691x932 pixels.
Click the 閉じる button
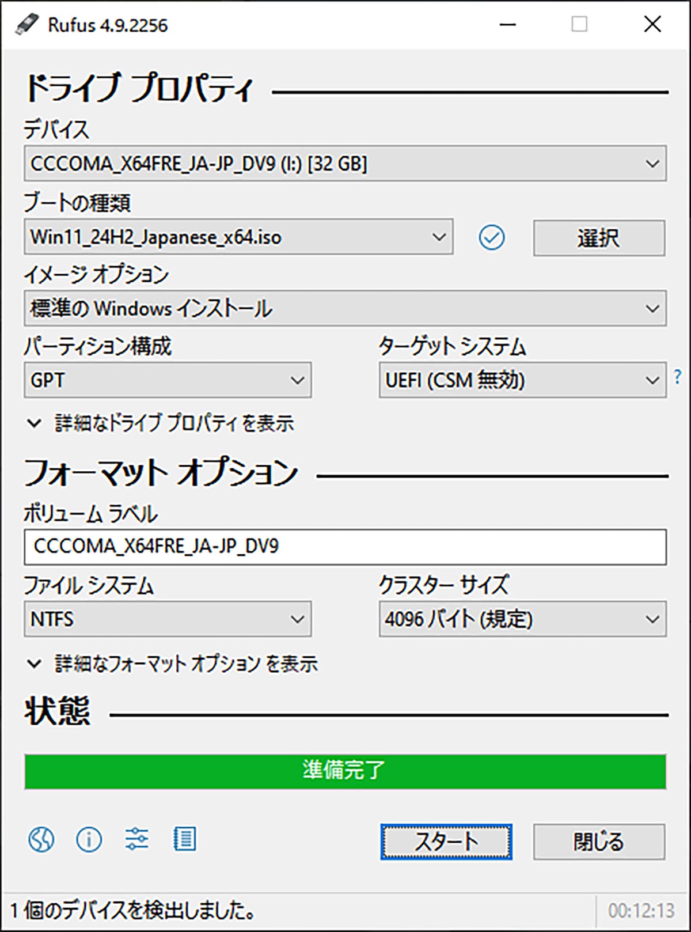coord(599,842)
